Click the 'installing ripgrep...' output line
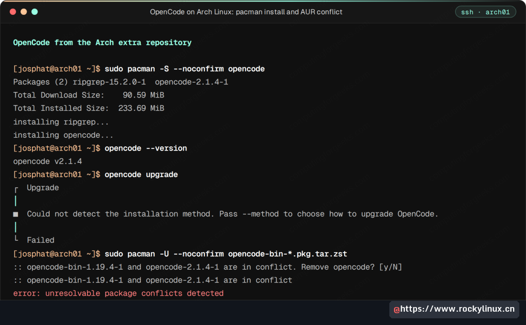The width and height of the screenshot is (526, 325). coord(61,122)
